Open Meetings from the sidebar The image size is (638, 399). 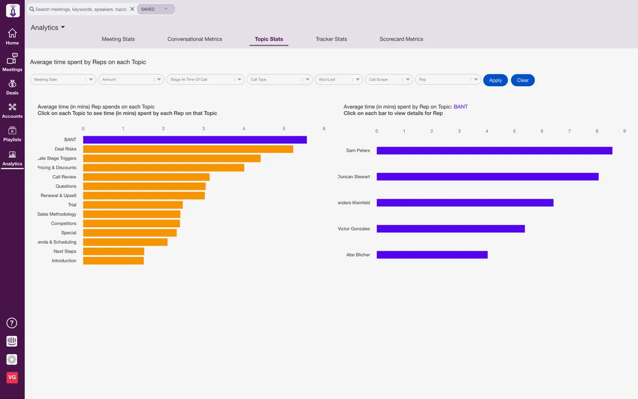pos(13,63)
